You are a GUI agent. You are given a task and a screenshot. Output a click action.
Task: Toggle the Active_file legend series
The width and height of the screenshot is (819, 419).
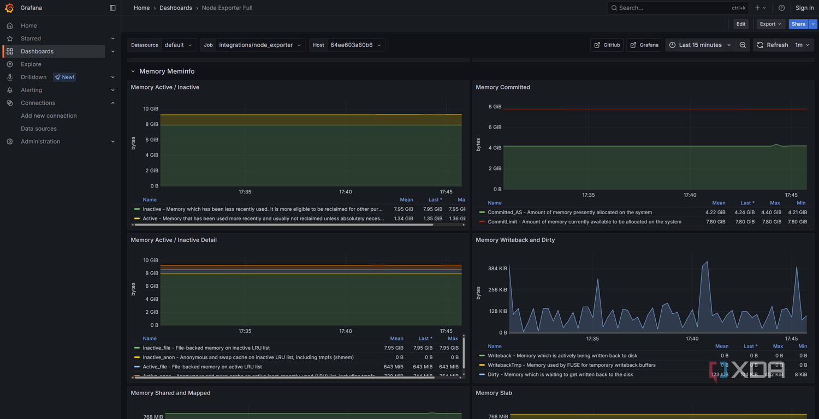pos(202,367)
